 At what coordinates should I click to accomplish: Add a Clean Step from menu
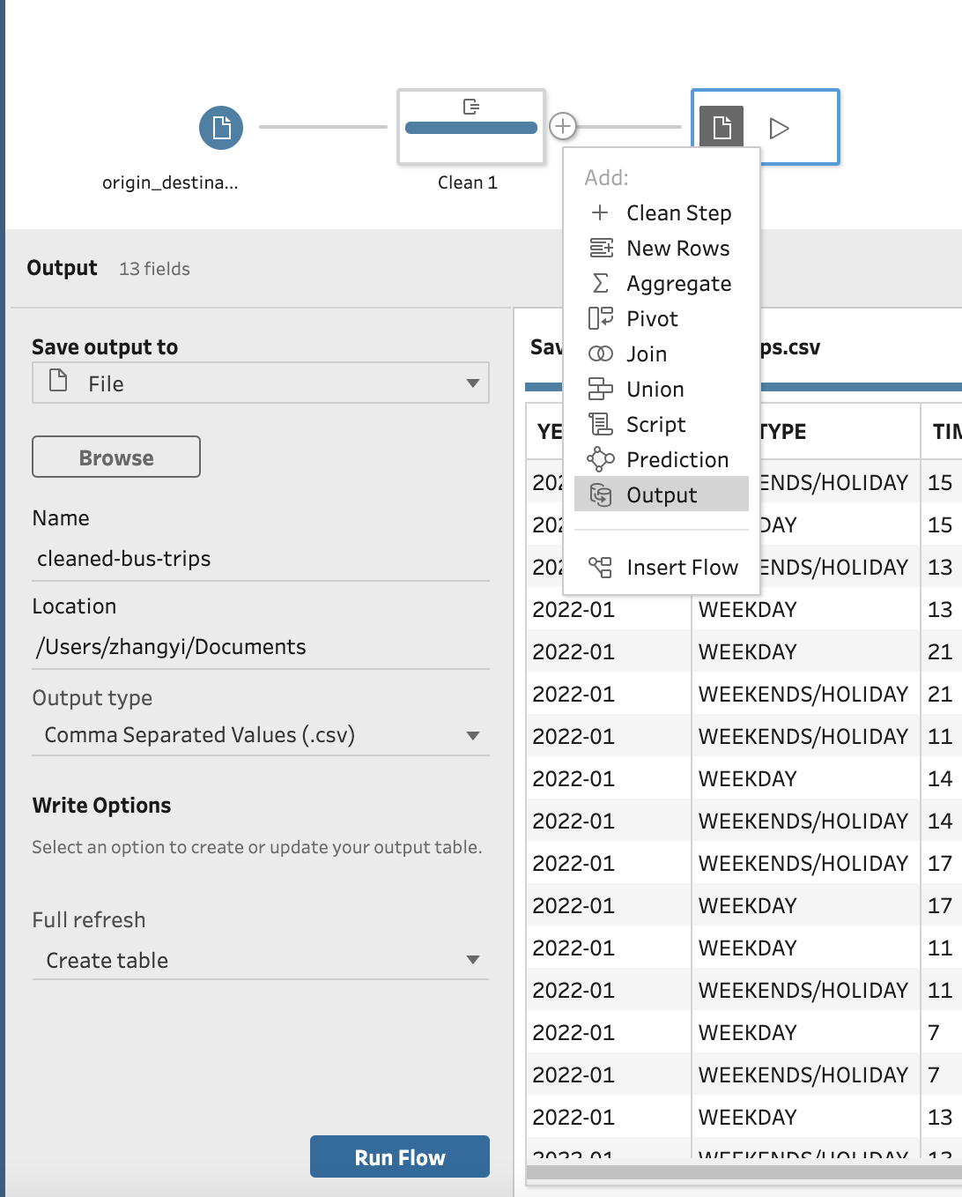(x=677, y=213)
